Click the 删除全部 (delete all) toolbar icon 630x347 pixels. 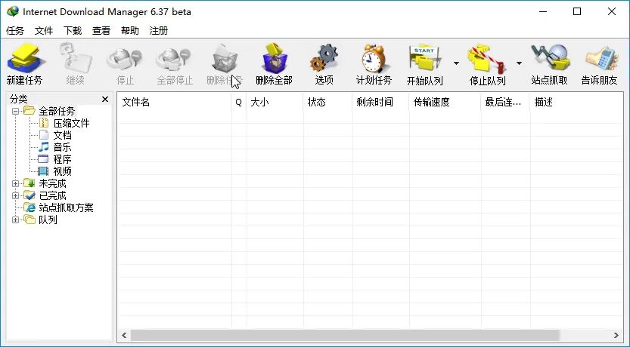click(x=274, y=59)
